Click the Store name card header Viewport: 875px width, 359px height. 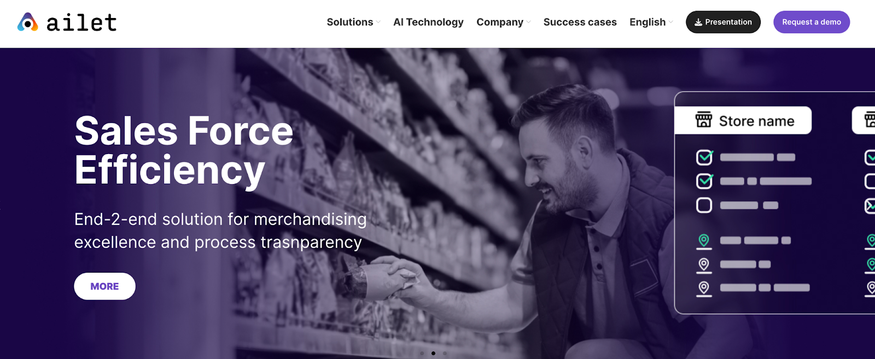pyautogui.click(x=743, y=120)
